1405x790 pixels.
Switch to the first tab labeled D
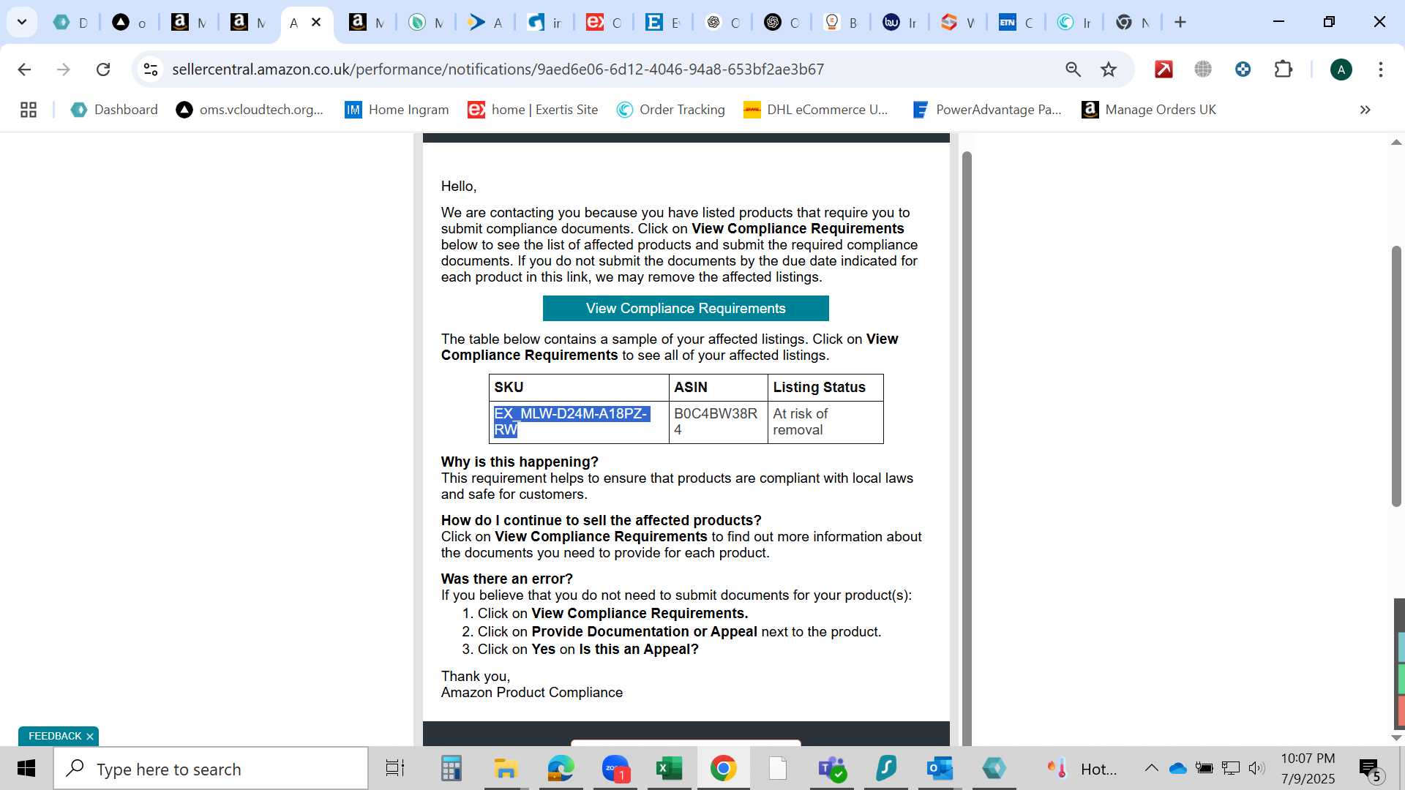[71, 22]
